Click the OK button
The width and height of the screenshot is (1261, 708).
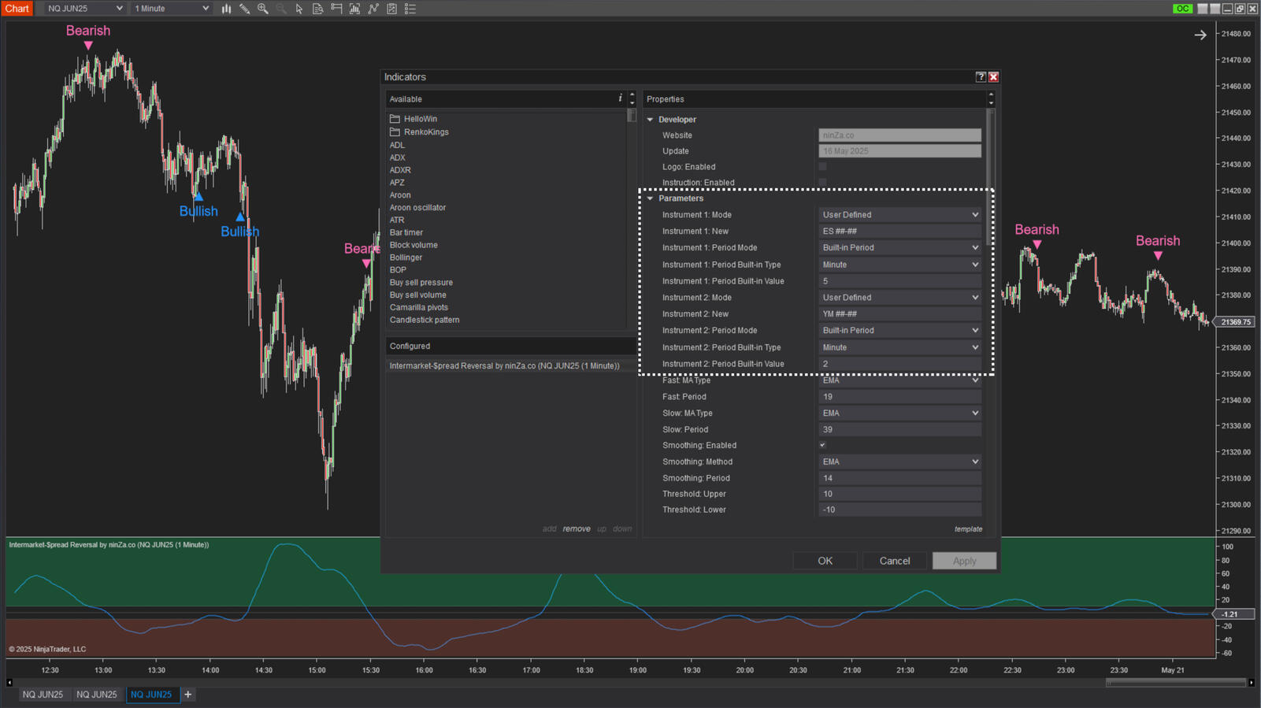pos(825,561)
